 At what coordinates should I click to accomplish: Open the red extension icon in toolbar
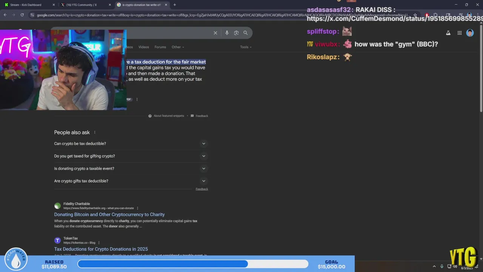426,15
